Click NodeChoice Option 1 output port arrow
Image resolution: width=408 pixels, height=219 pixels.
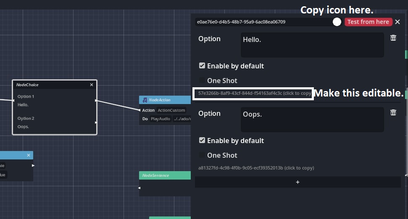[96, 101]
